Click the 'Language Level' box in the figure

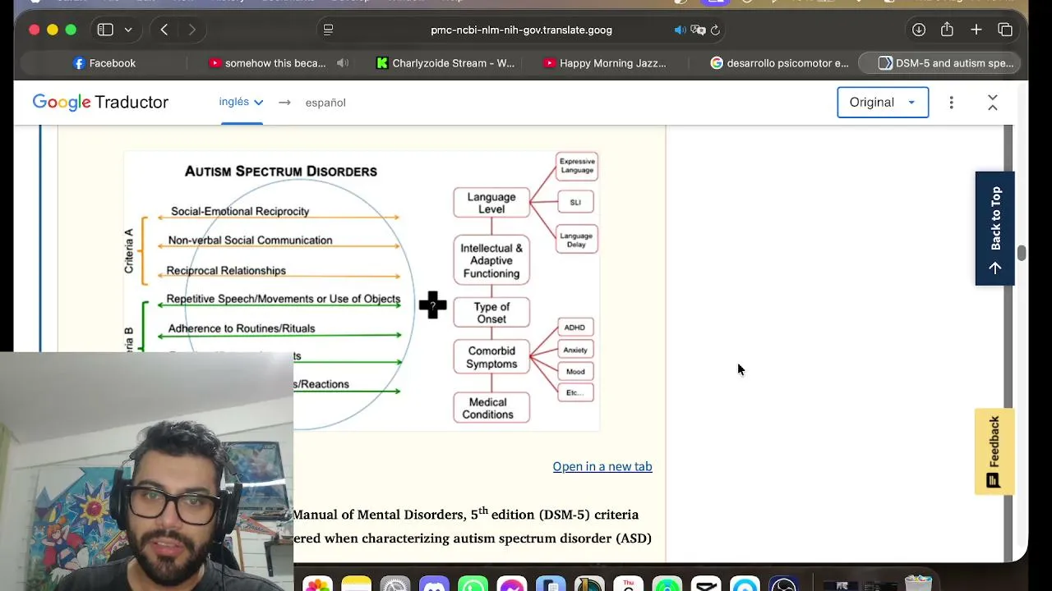(491, 203)
